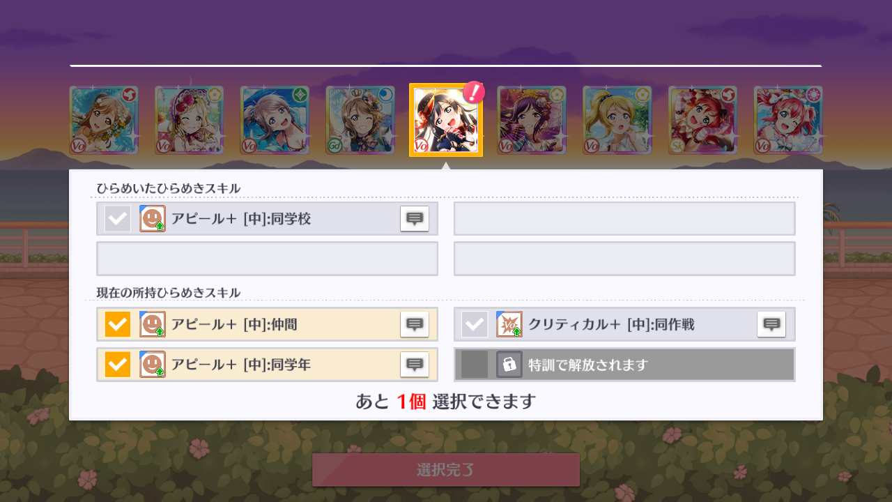This screenshot has width=892, height=502.
Task: Click the appeal skill icon for 同学校
Action: (153, 219)
